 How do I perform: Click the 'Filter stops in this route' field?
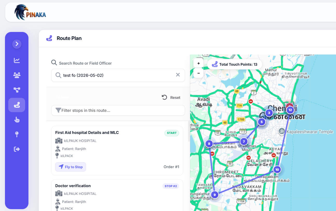118,110
